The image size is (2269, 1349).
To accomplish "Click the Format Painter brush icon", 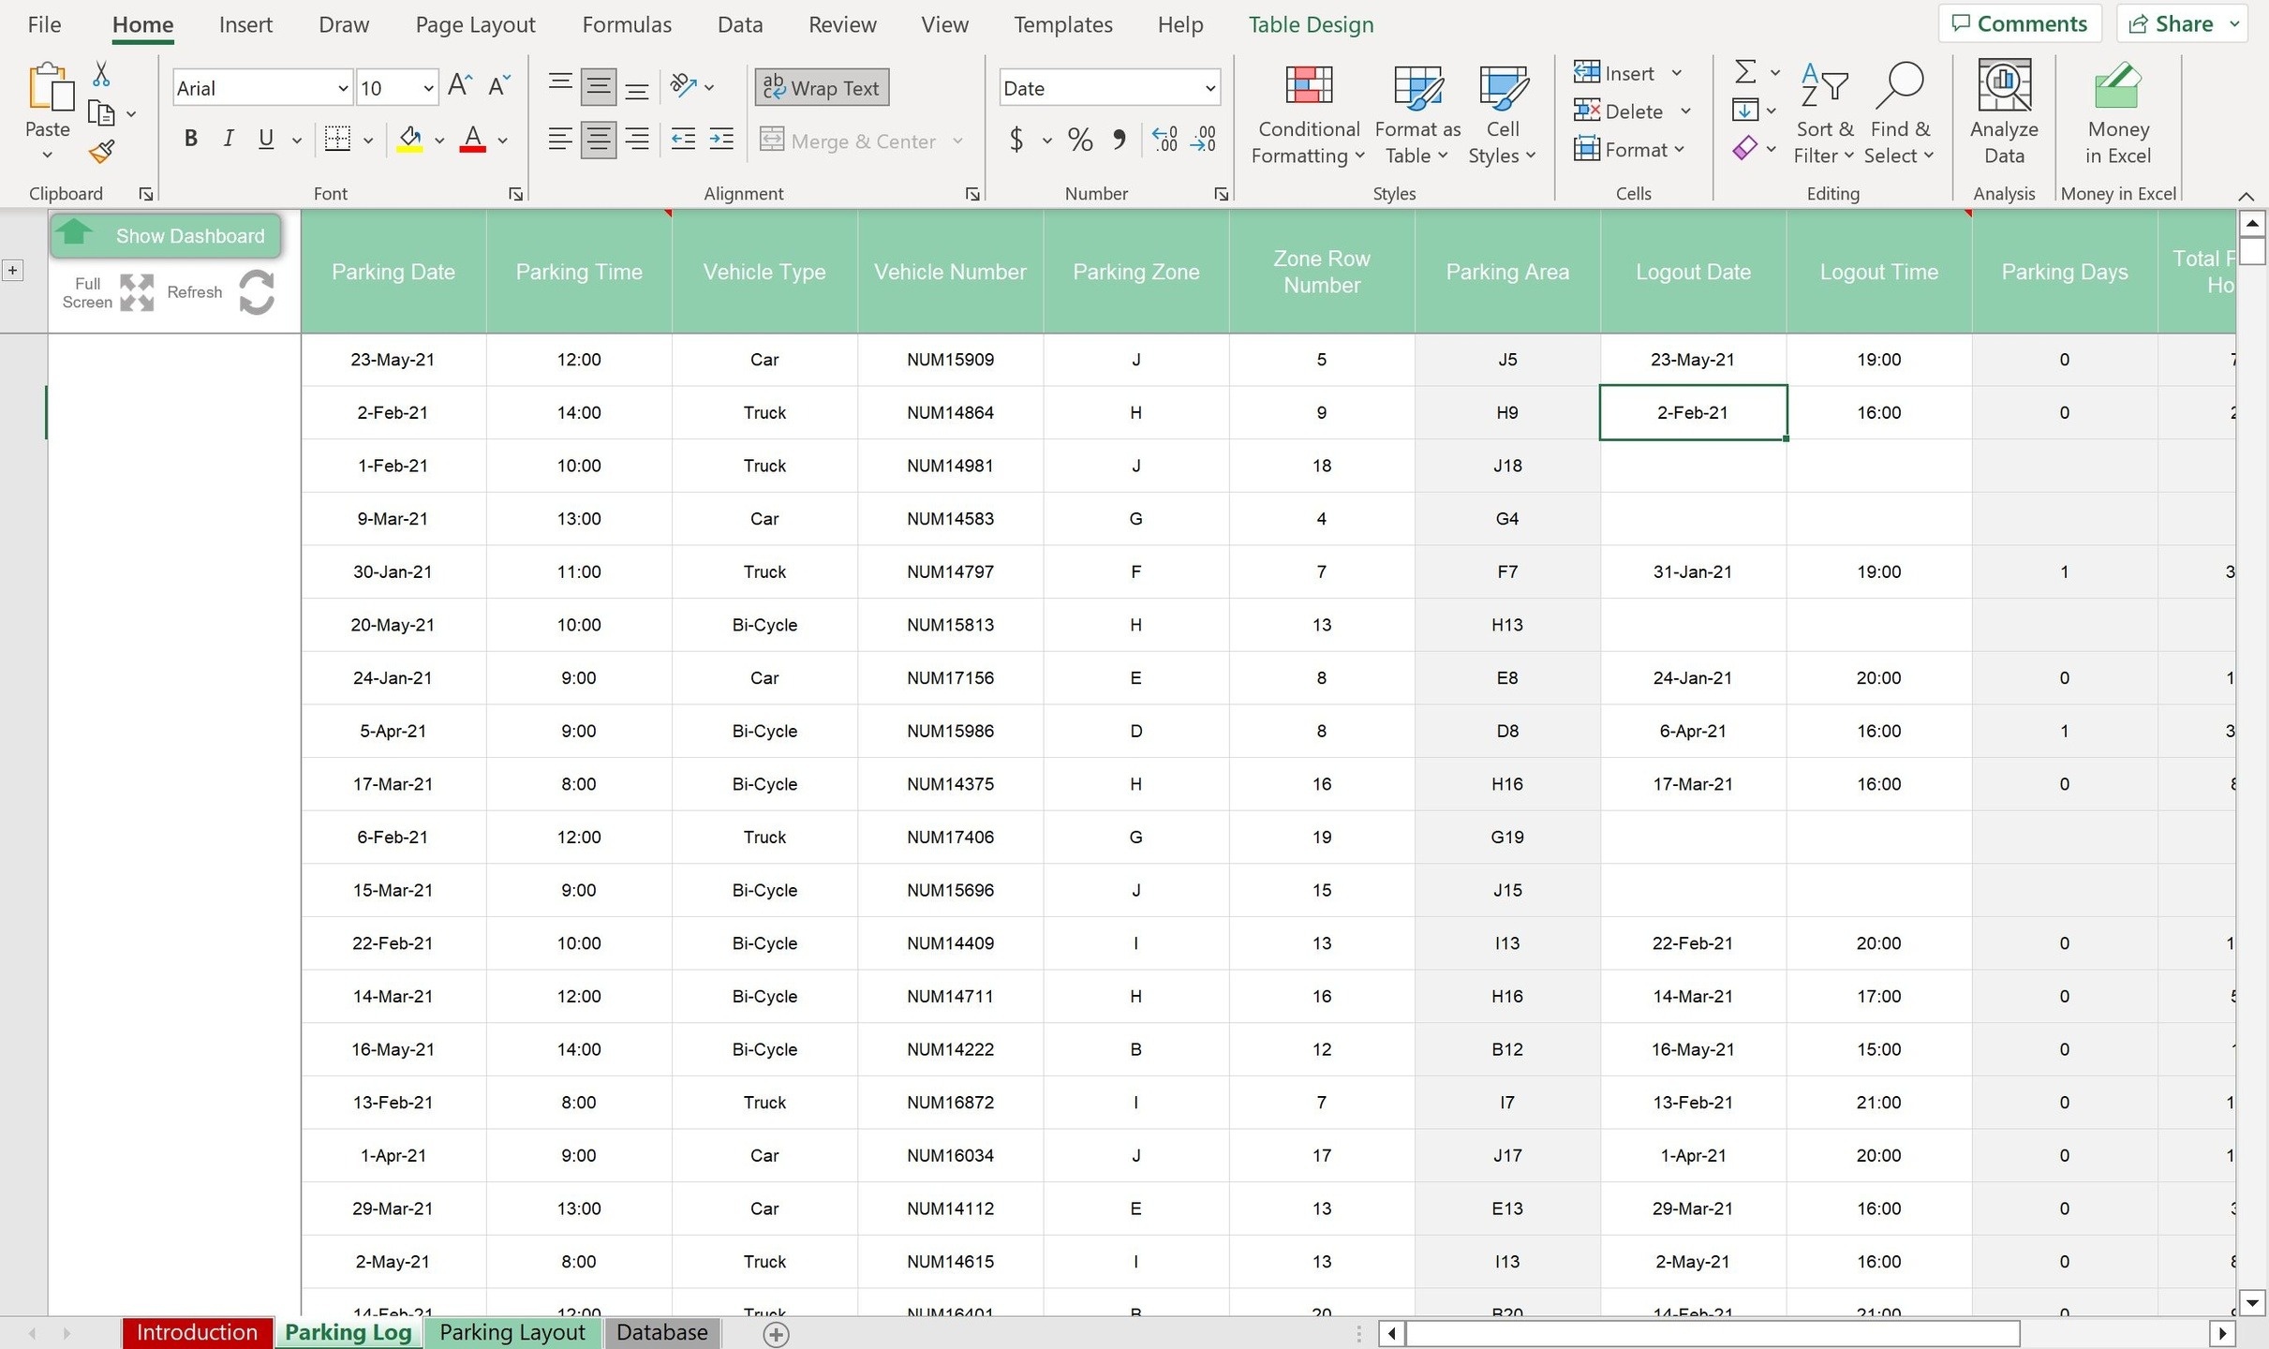I will point(102,152).
